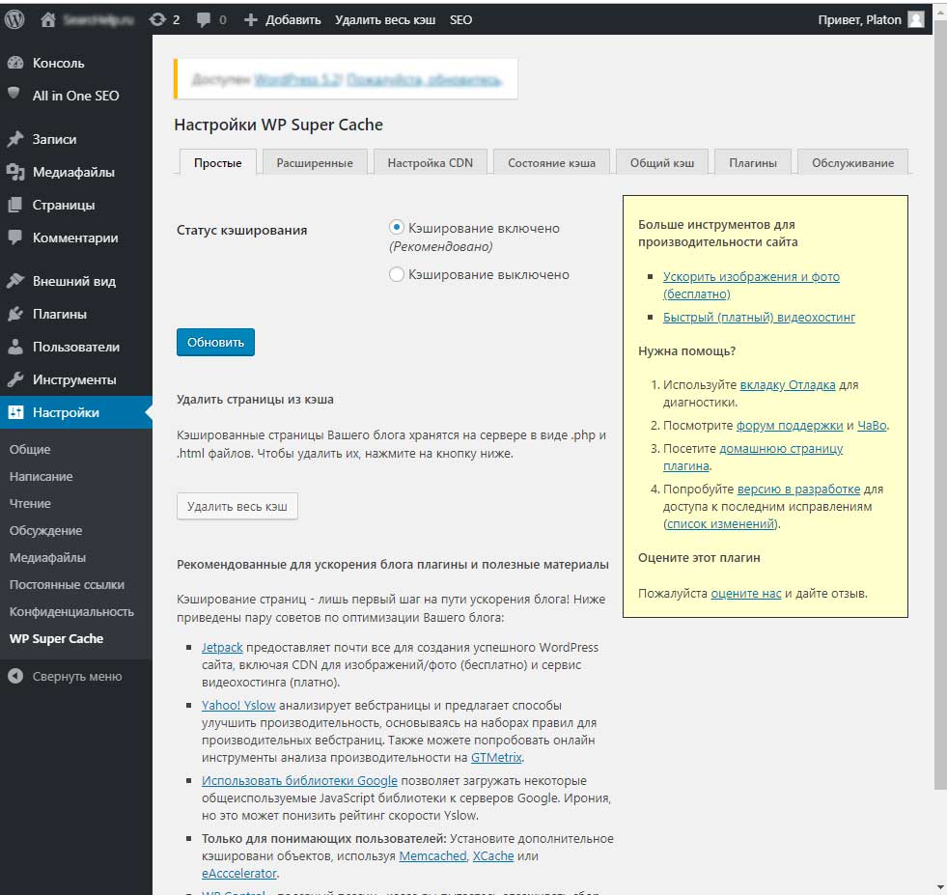947x895 pixels.
Task: Click the Настройки sliders icon
Action: click(15, 412)
